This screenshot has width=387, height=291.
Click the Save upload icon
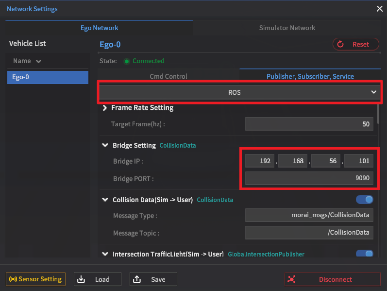click(x=137, y=279)
